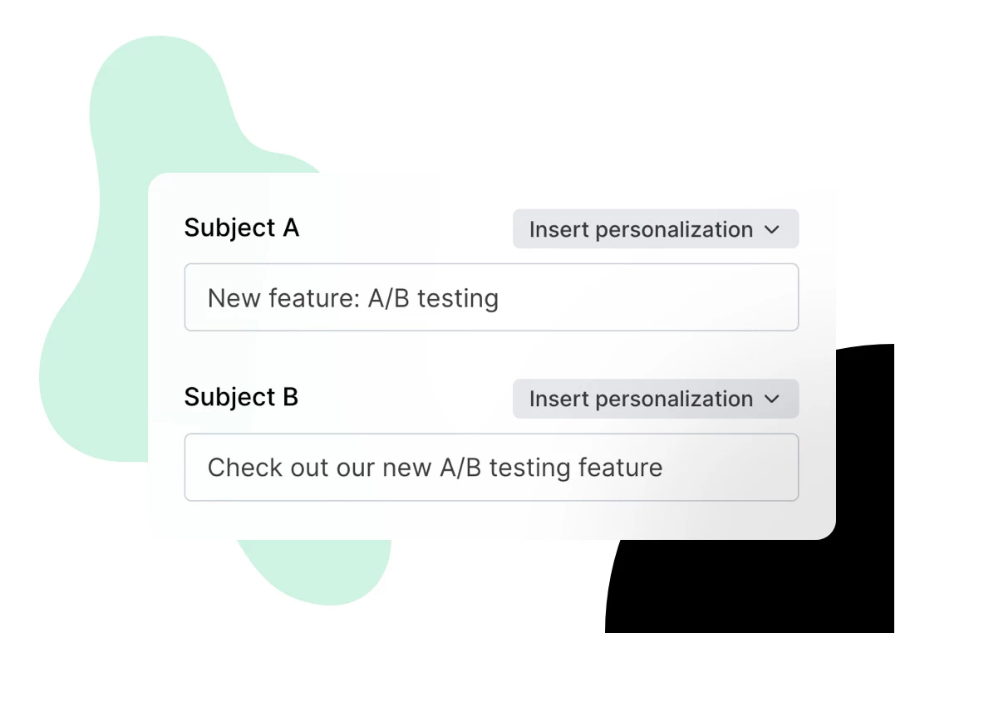This screenshot has height=711, width=984.
Task: Click the word 'feature' at end of Subject B field
Action: pyautogui.click(x=622, y=468)
